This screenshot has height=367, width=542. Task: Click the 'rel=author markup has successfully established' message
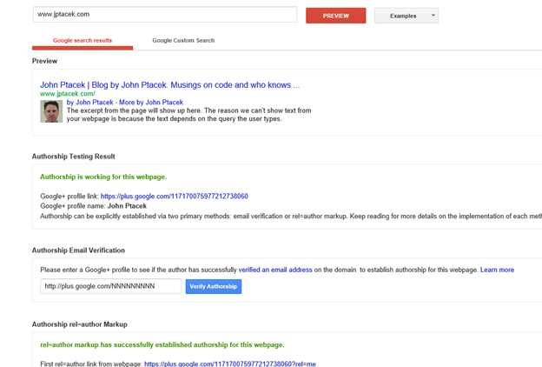(x=162, y=345)
